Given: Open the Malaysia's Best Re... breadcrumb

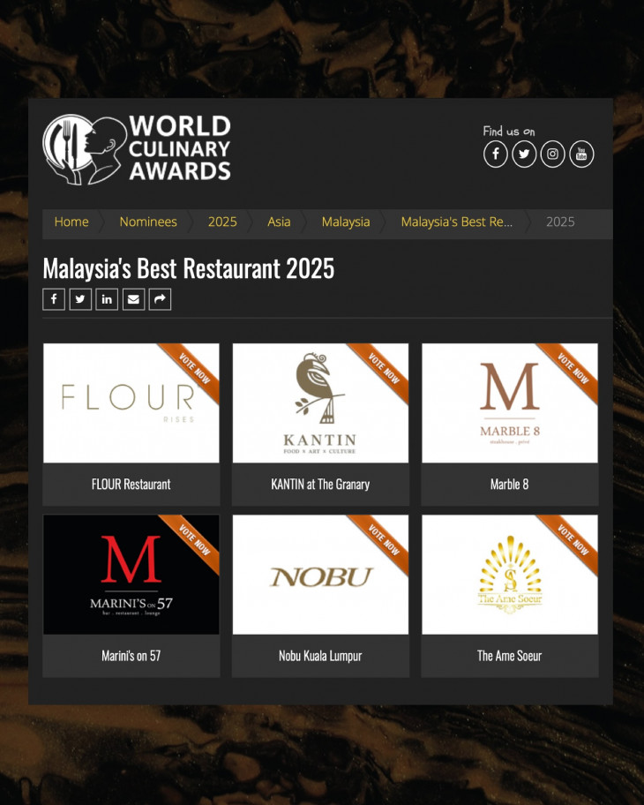Looking at the screenshot, I should click(x=457, y=222).
